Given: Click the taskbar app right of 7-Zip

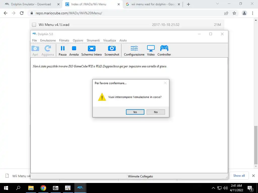Looking at the screenshot, I should (68, 188).
